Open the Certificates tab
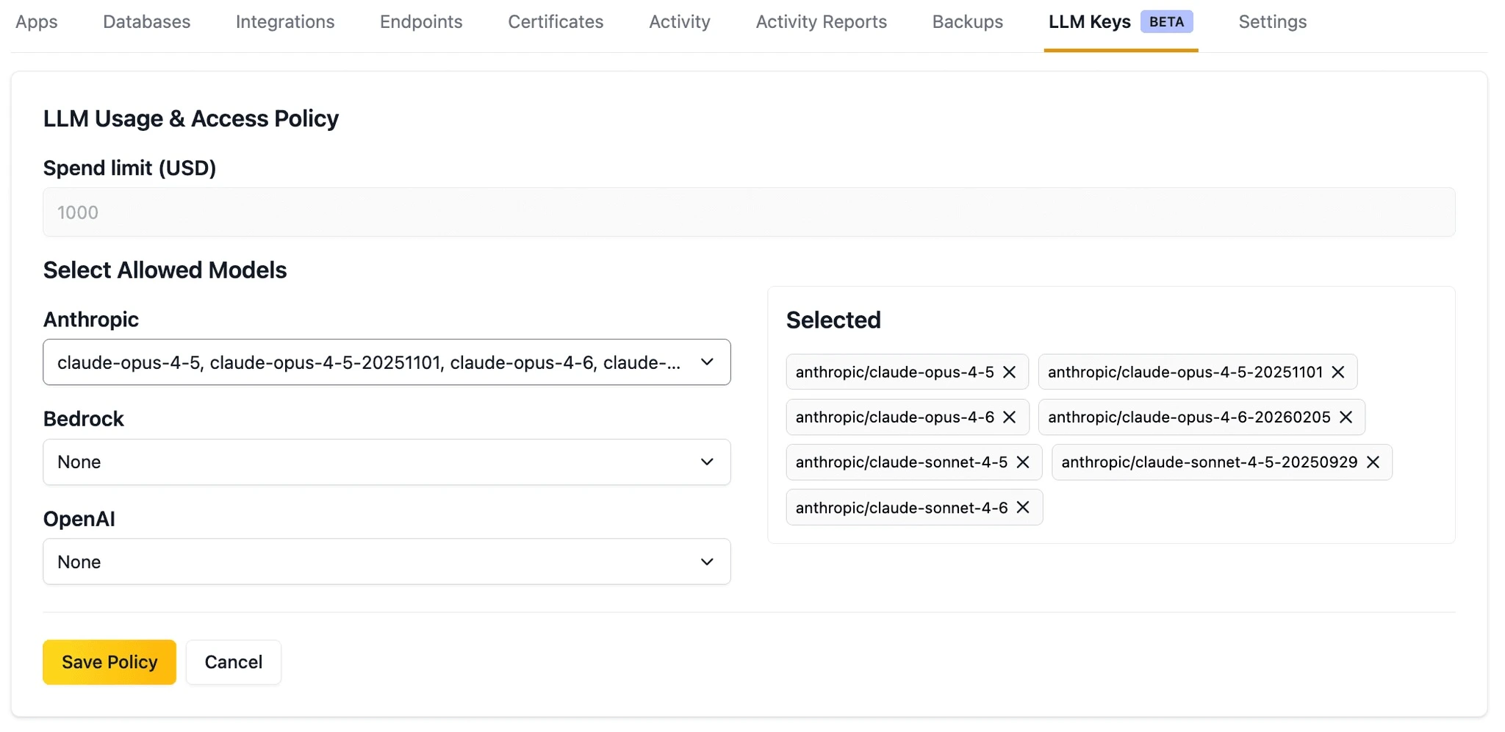This screenshot has width=1505, height=732. [x=556, y=22]
